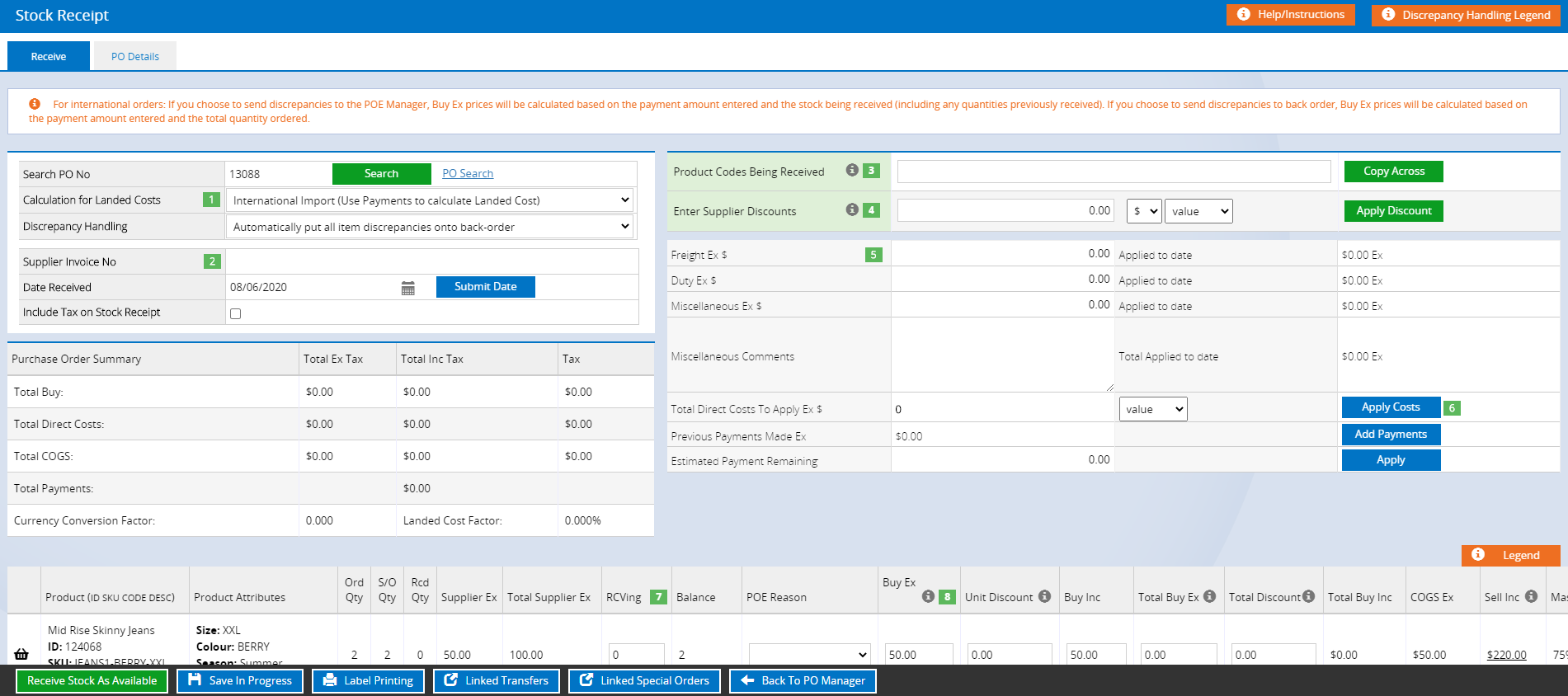Screen dimensions: 1568x696
Task: Open Linked Transfers
Action: click(497, 680)
